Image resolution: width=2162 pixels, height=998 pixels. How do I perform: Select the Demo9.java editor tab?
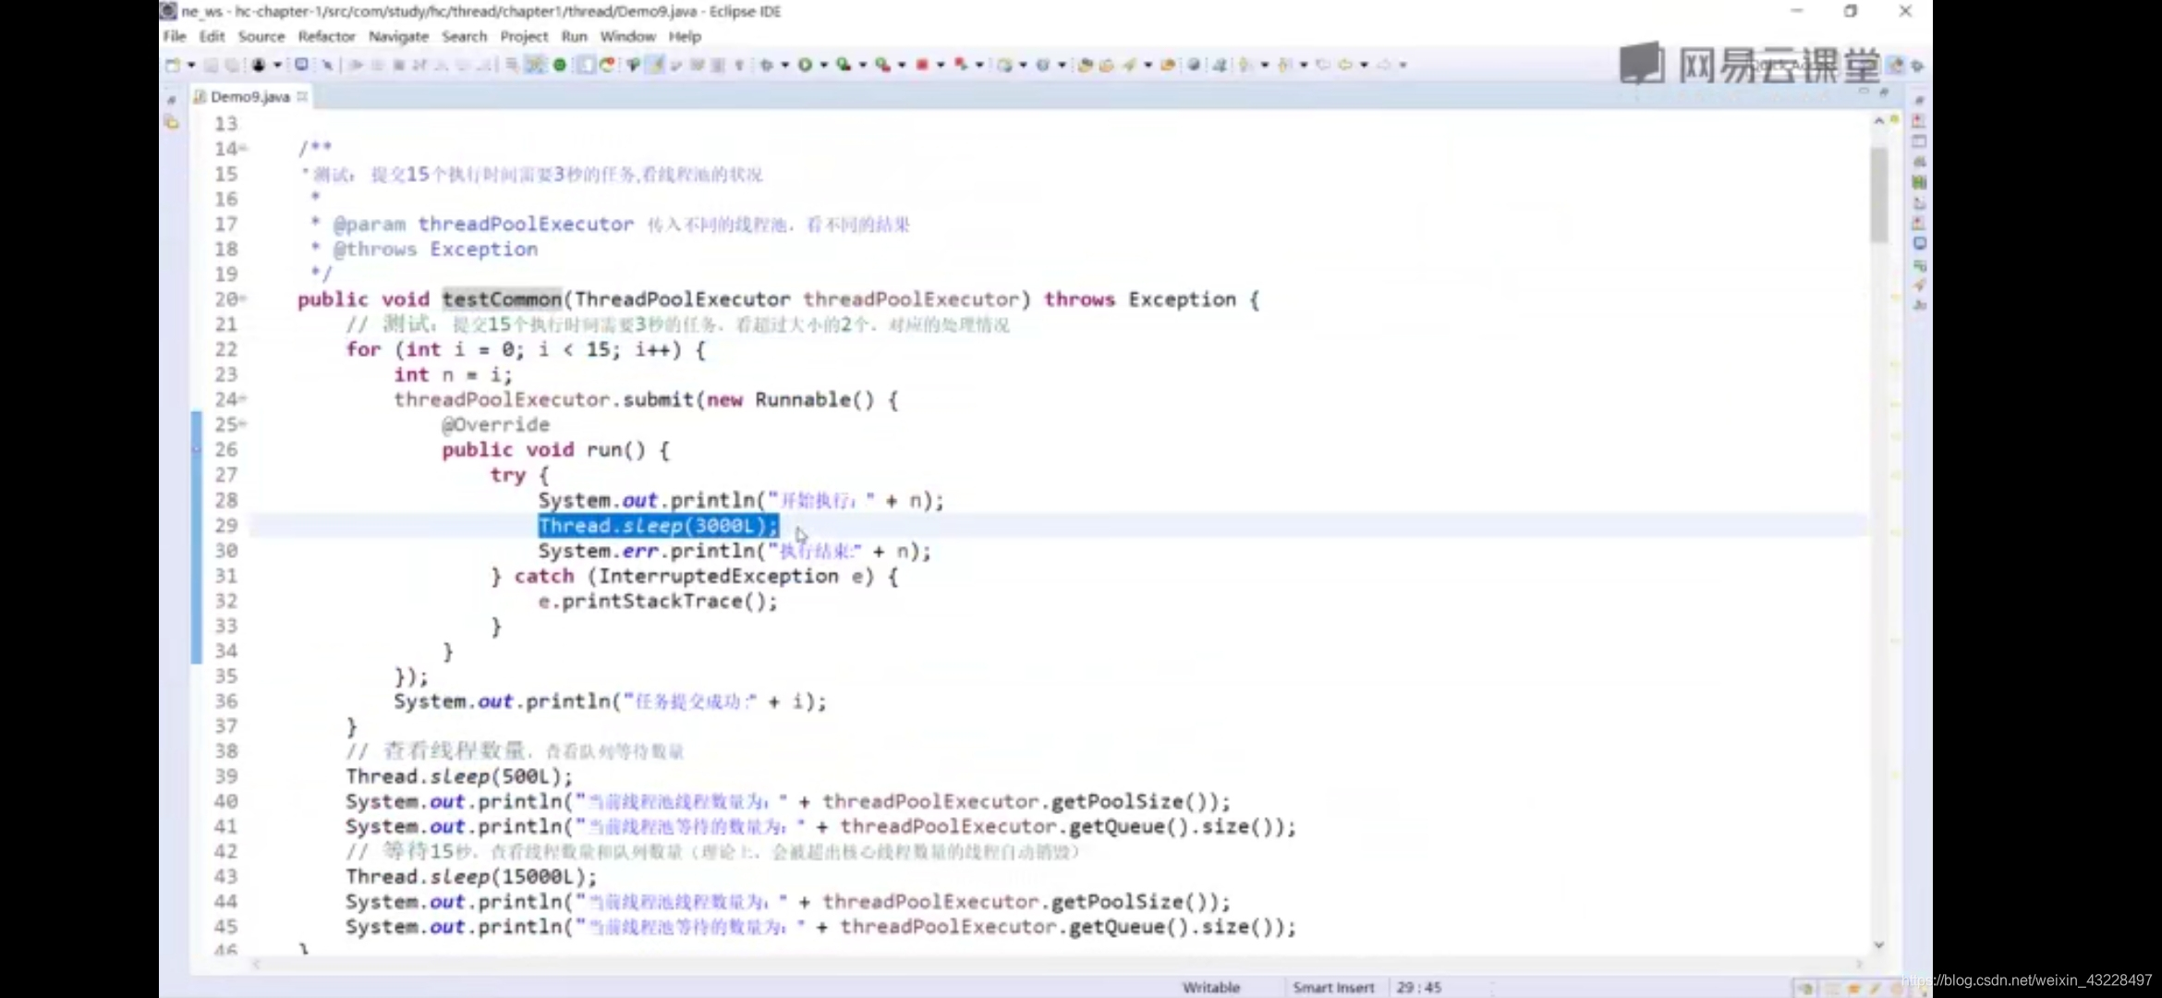coord(249,96)
